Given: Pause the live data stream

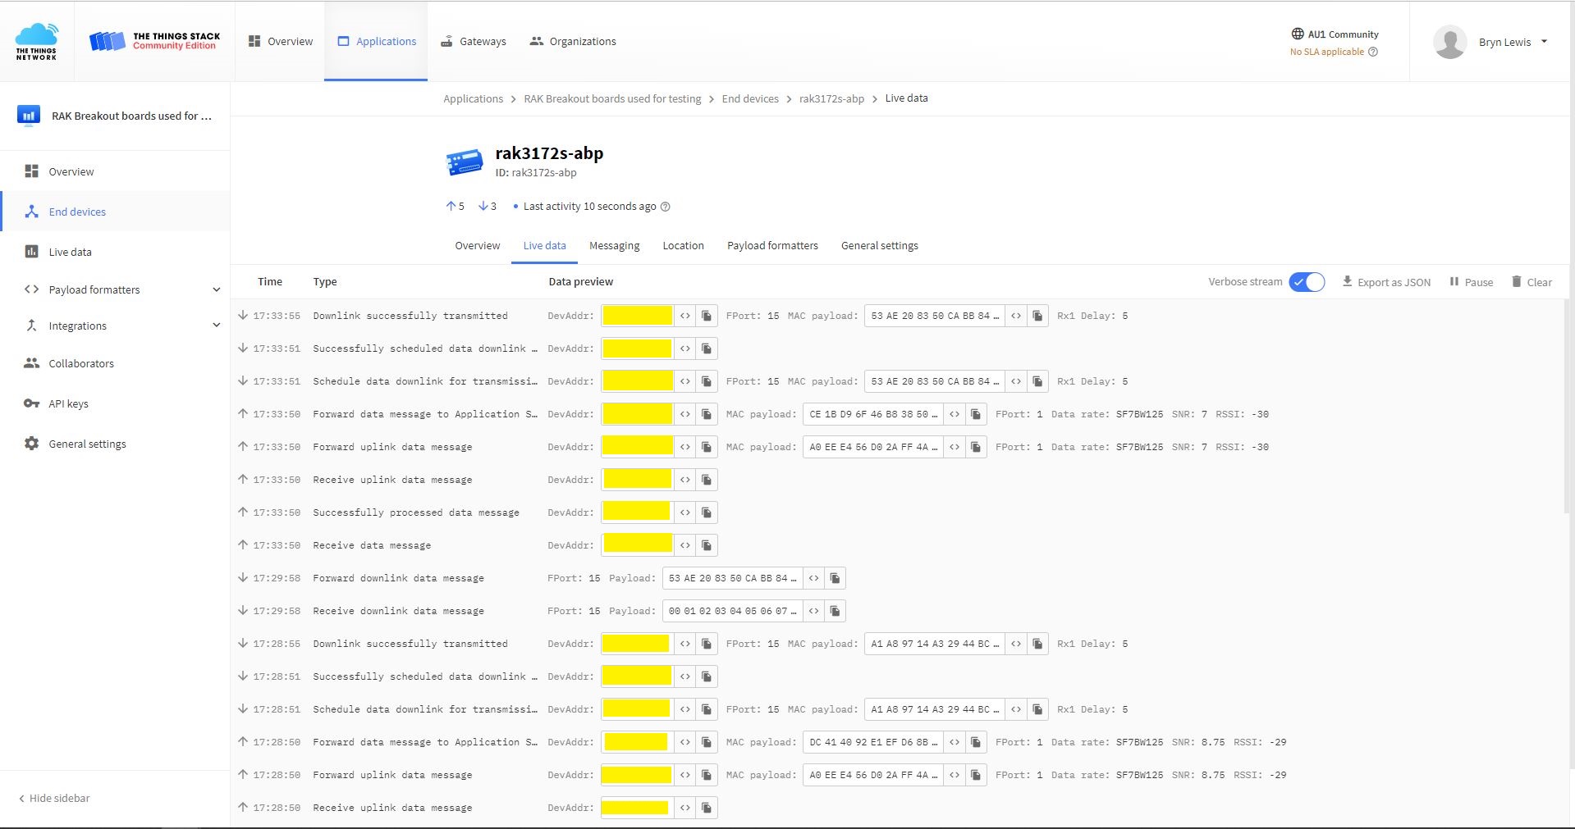Looking at the screenshot, I should point(1471,282).
